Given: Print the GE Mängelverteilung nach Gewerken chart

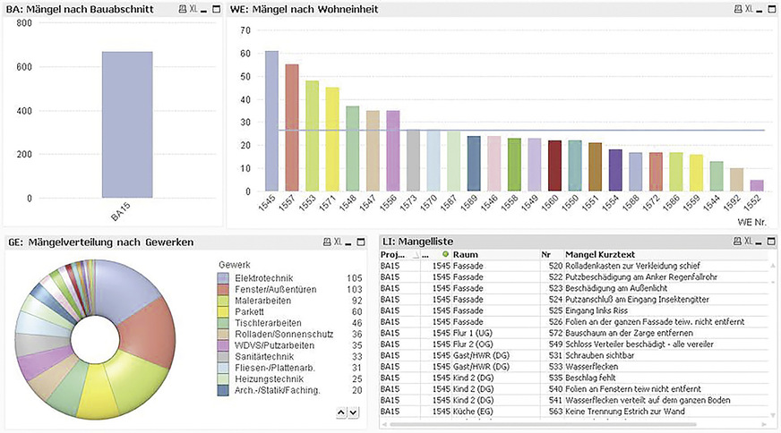Looking at the screenshot, I should [326, 242].
